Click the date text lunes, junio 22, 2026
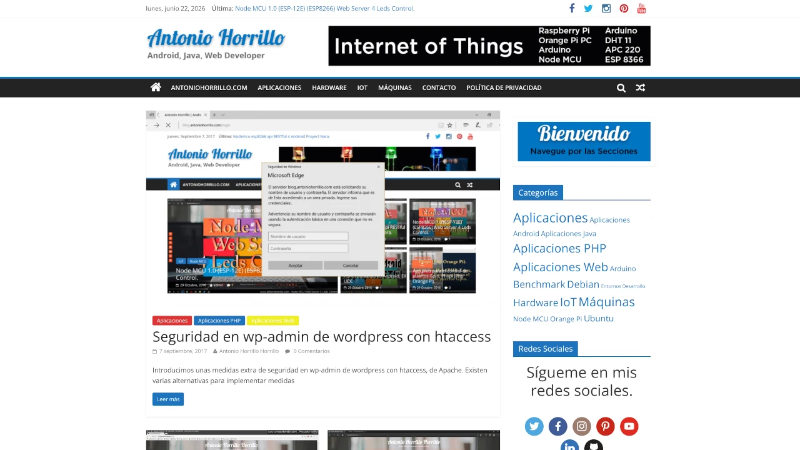Viewport: 800px width, 450px height. (x=176, y=8)
